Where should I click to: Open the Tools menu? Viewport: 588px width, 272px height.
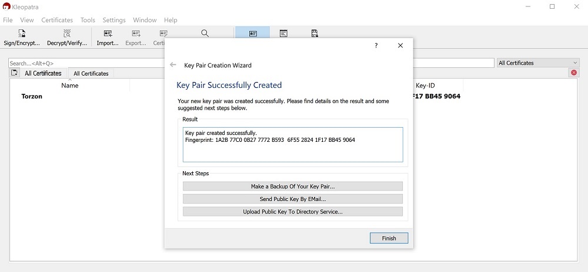point(88,20)
